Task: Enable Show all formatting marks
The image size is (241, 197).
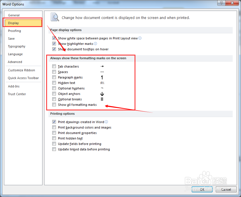Action: coord(54,105)
